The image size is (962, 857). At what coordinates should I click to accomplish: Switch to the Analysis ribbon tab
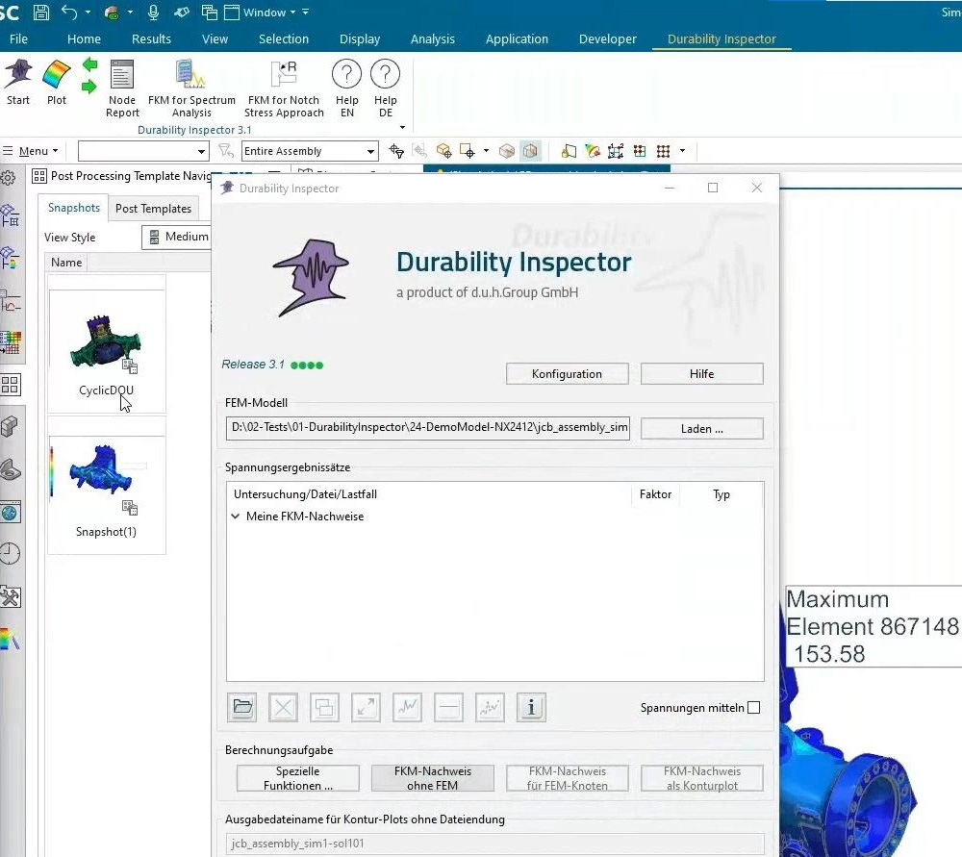tap(433, 38)
